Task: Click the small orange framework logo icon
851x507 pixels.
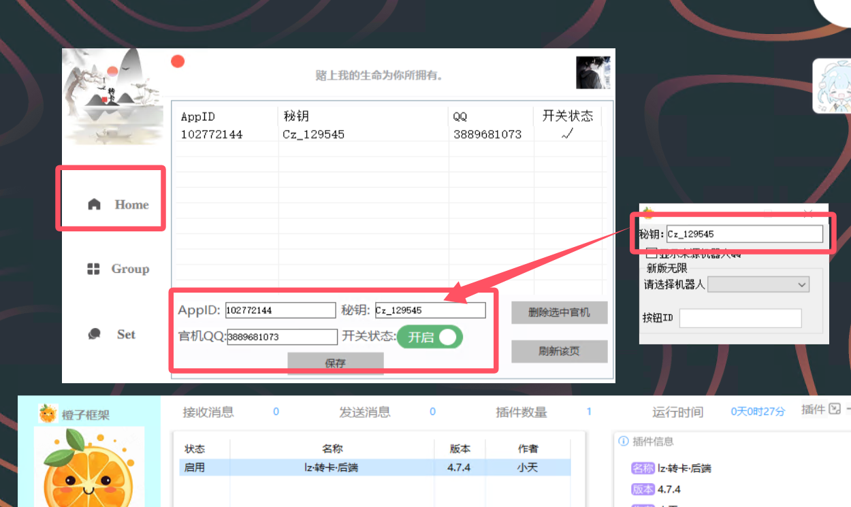Action: coord(48,414)
